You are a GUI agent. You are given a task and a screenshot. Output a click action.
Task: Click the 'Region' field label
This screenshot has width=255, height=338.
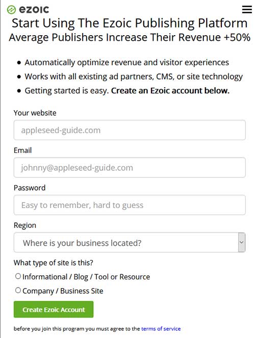(x=25, y=225)
